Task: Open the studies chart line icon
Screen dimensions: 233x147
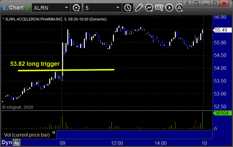Action: [149, 8]
